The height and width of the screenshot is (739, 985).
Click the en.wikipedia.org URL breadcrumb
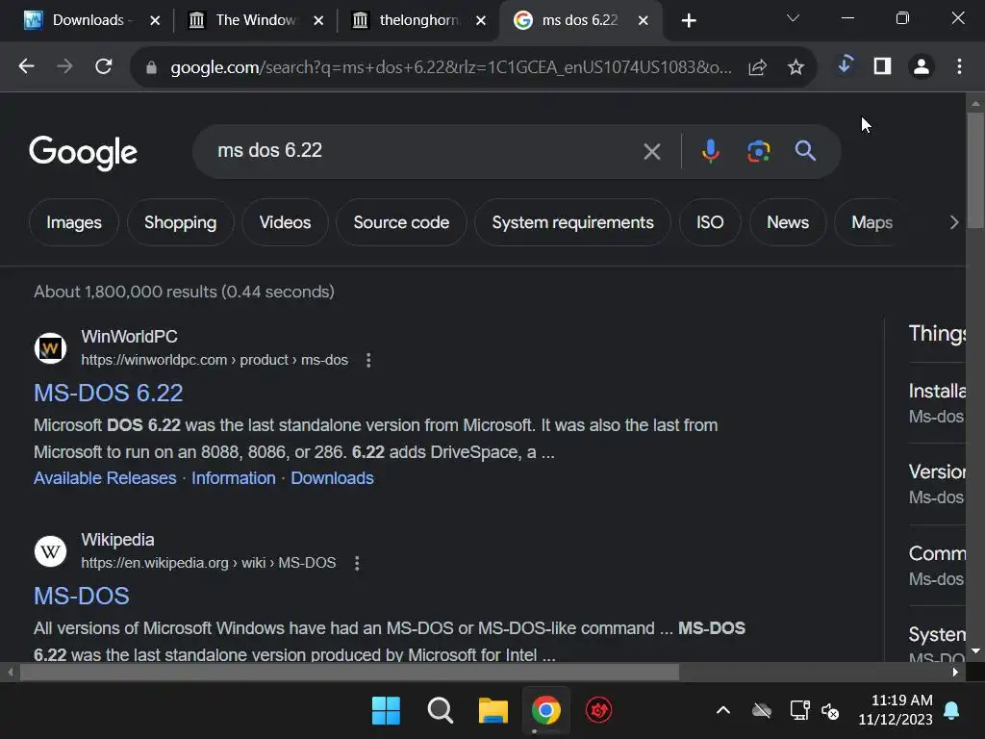point(209,563)
